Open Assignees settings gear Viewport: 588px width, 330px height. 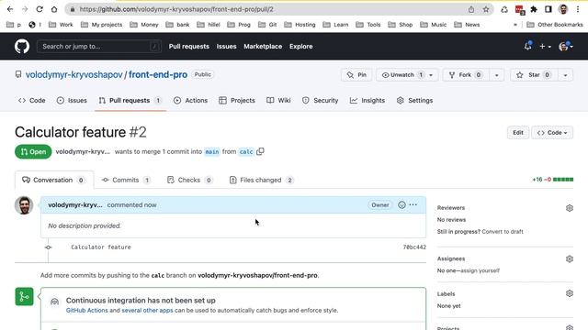[570, 258]
